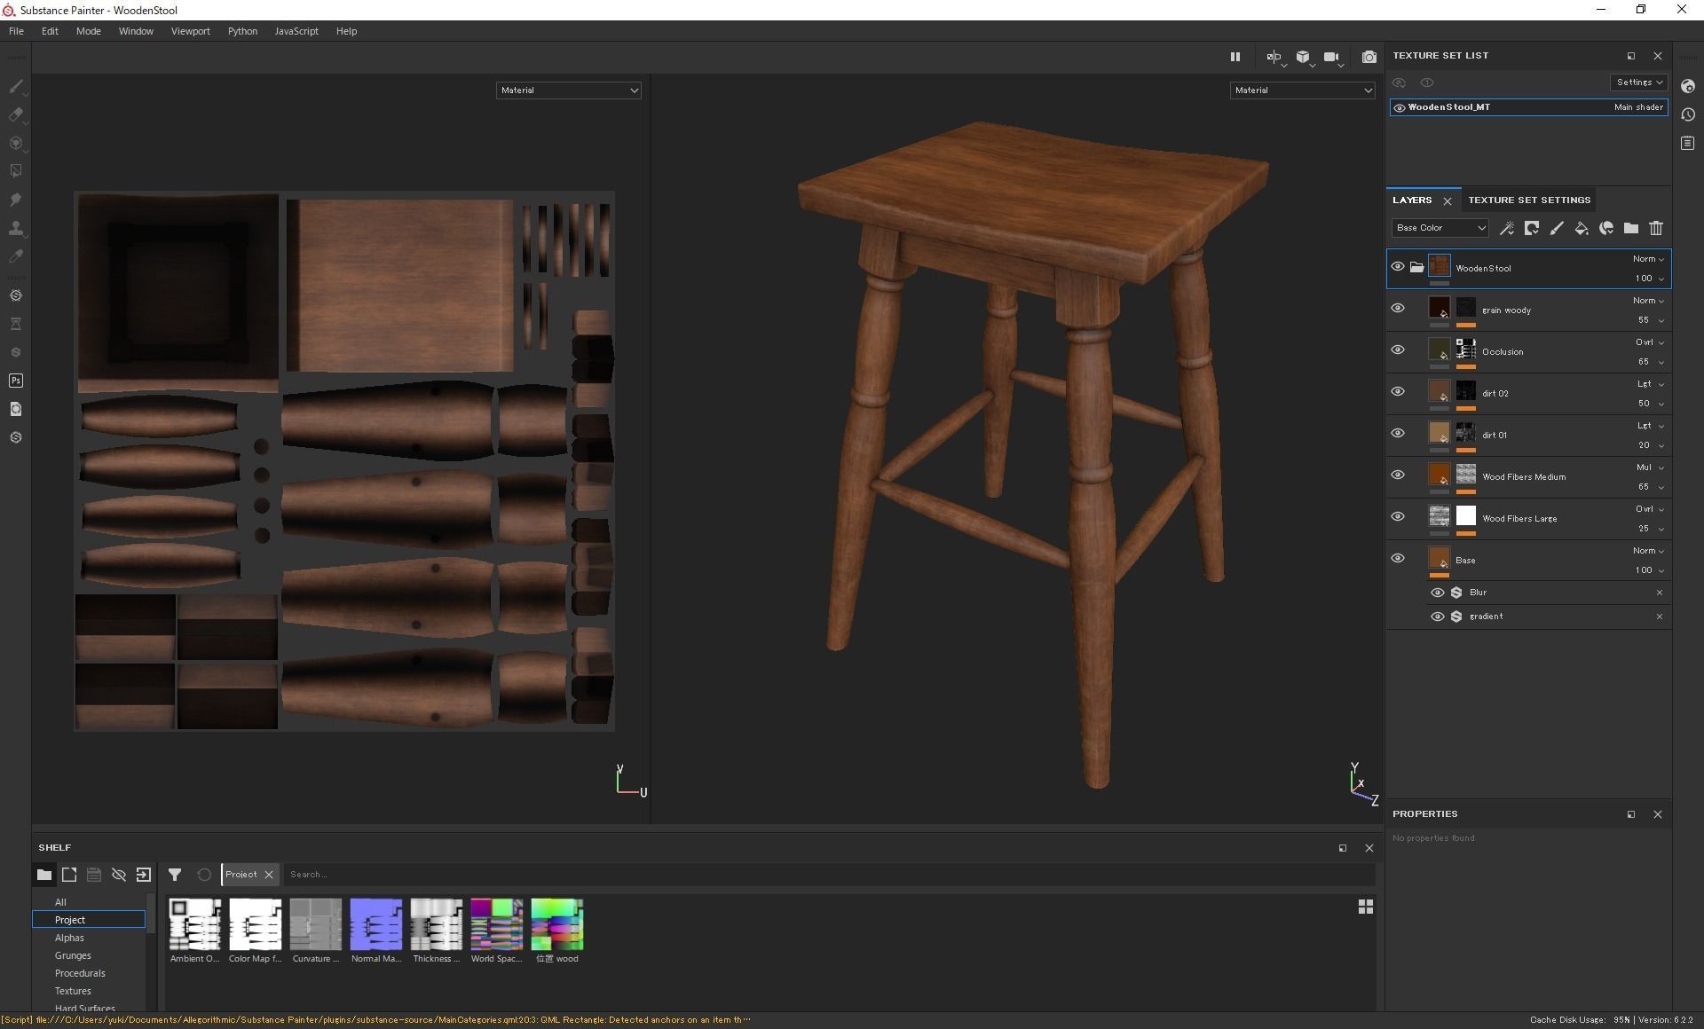
Task: Switch shelf to grid view icon
Action: (1366, 907)
